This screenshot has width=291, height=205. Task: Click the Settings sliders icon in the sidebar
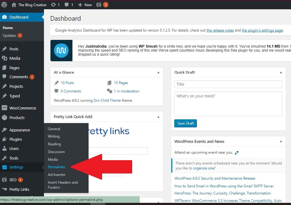click(x=4, y=167)
